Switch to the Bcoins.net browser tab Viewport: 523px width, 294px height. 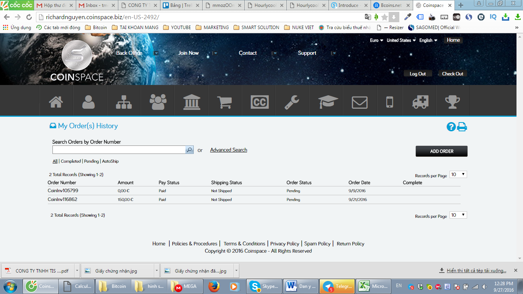[x=391, y=5]
